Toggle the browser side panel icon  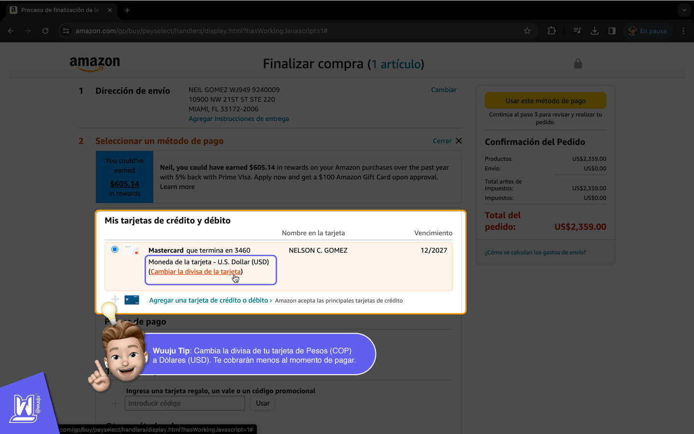coord(612,31)
